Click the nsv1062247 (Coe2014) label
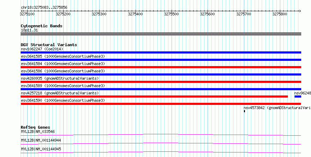This screenshot has height=157, width=311. pos(42,49)
